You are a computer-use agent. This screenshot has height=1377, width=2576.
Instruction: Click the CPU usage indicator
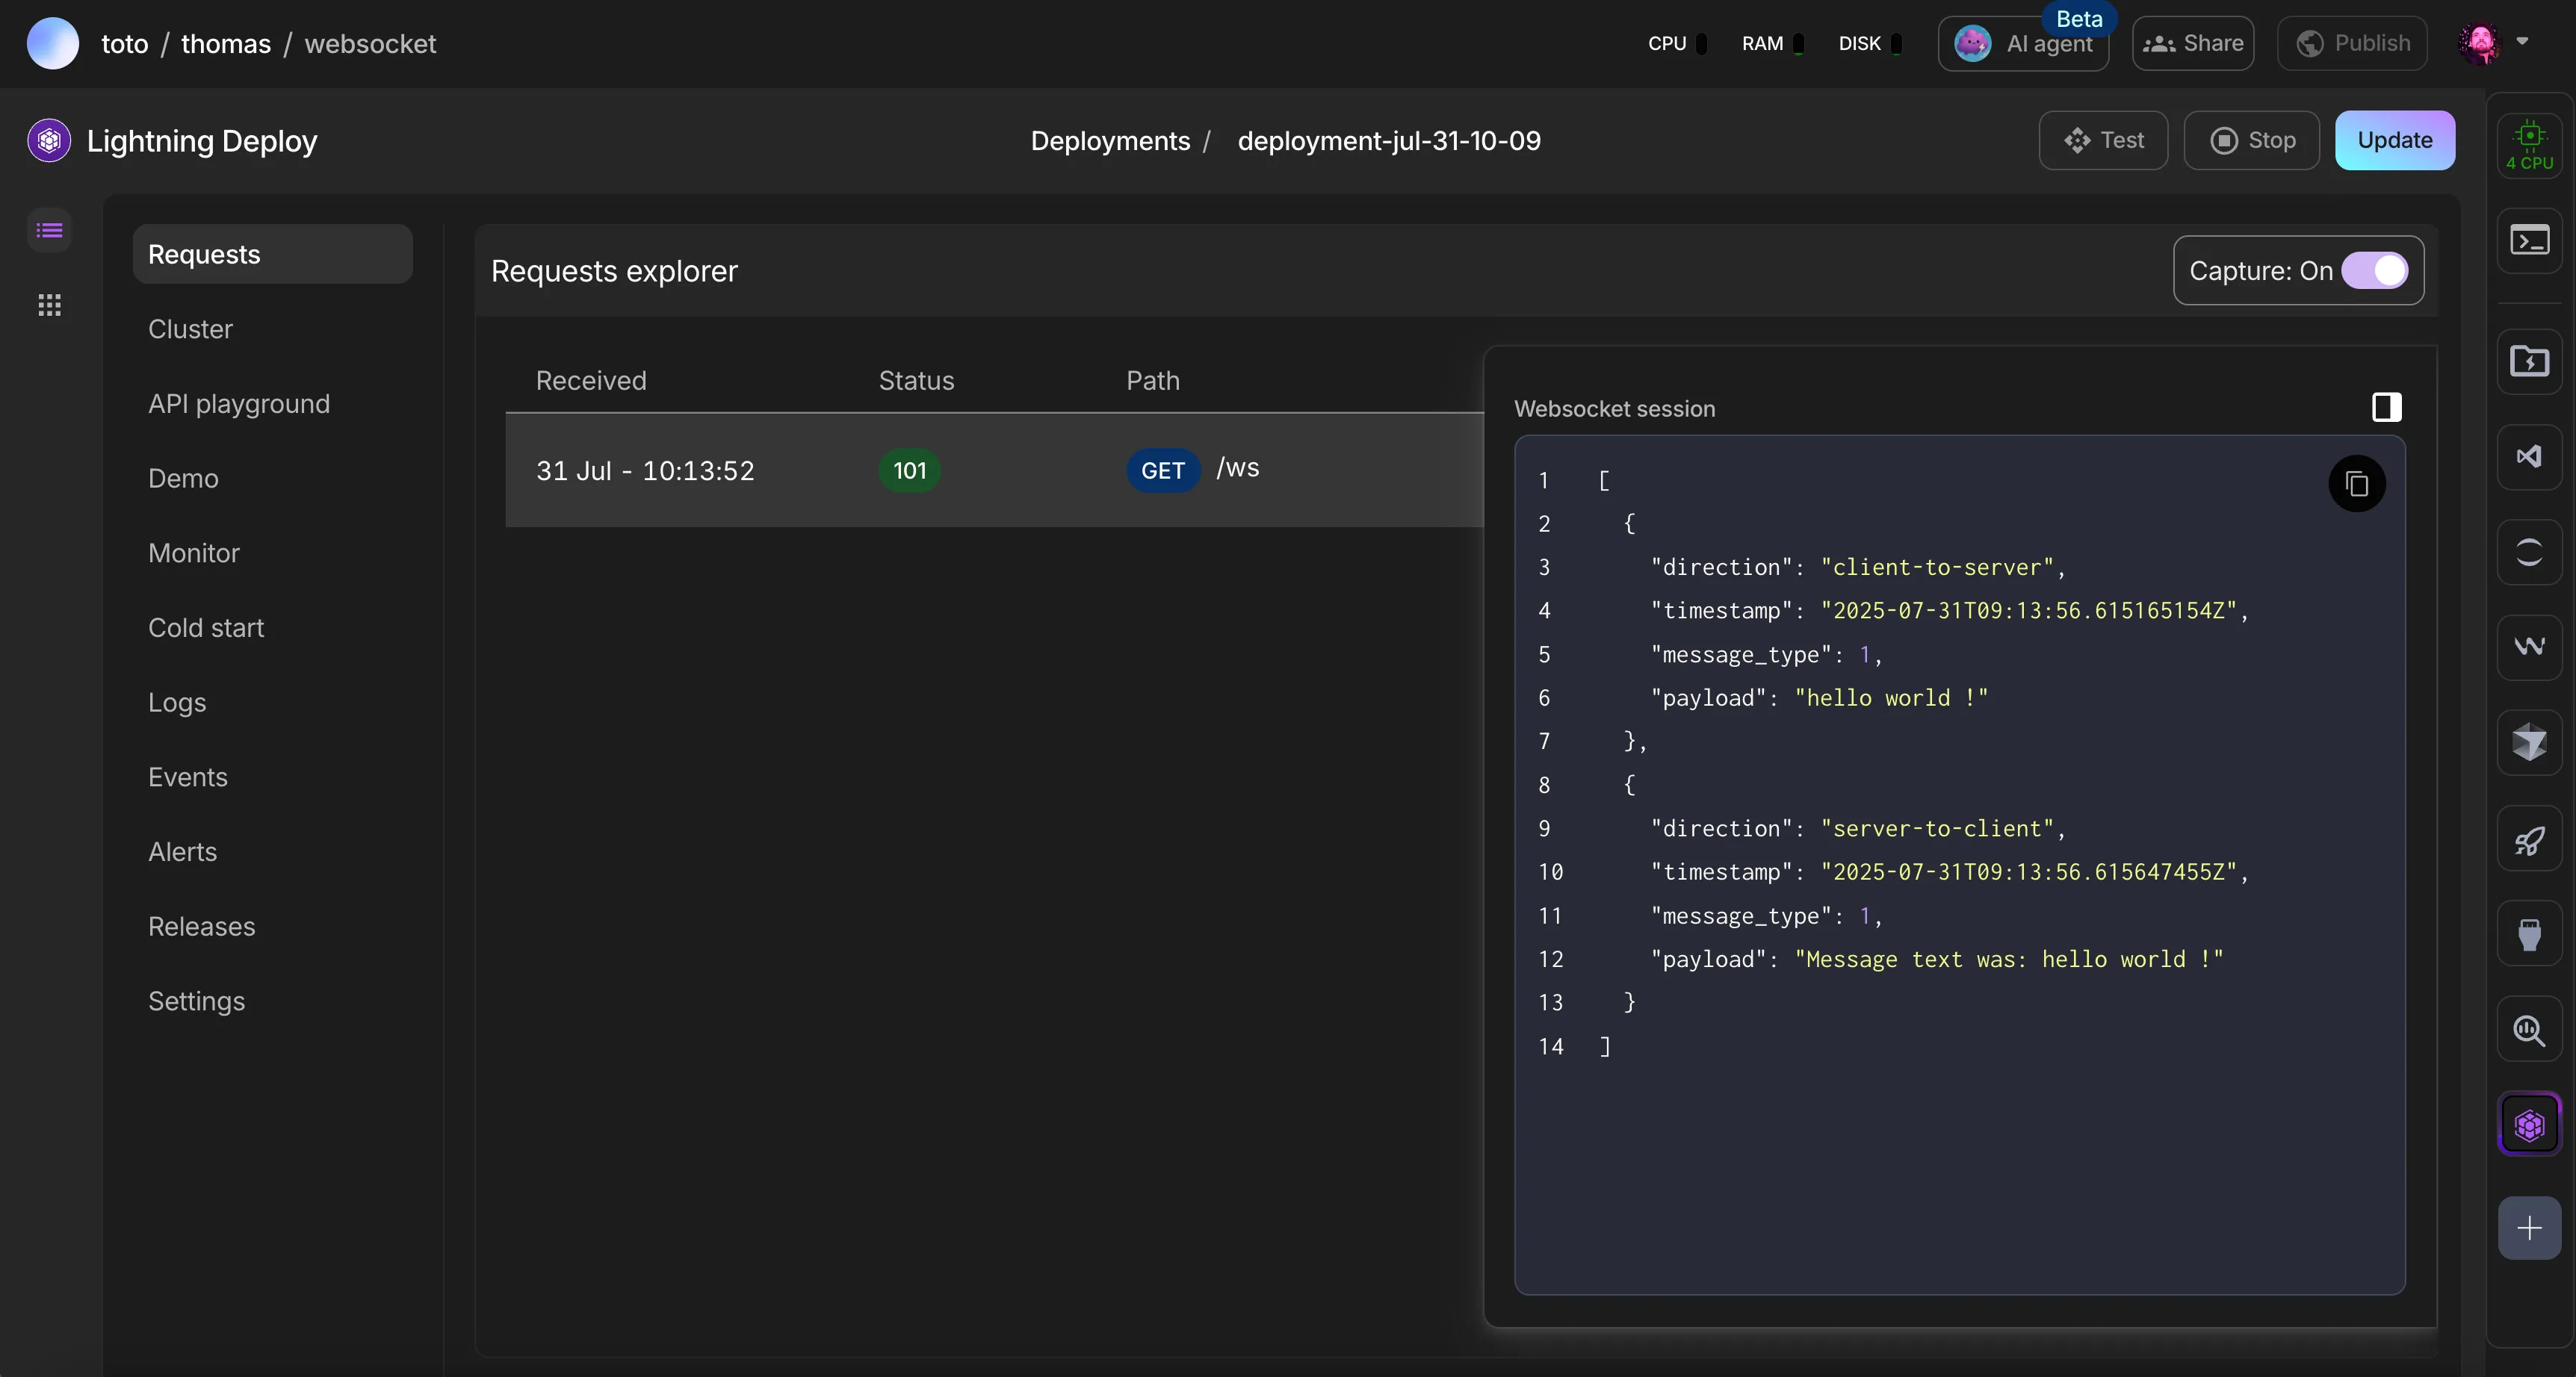click(1677, 43)
